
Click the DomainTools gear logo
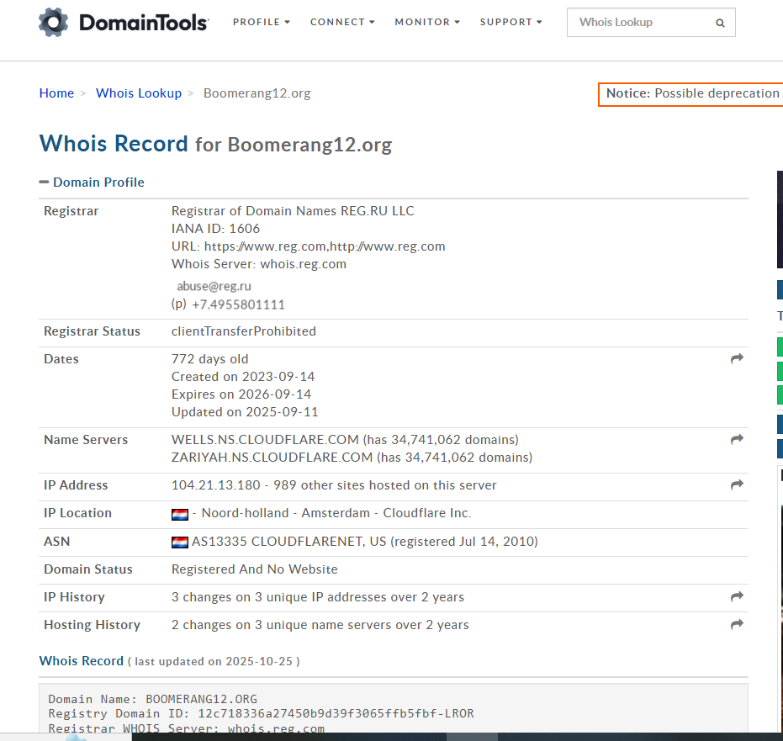(x=54, y=23)
